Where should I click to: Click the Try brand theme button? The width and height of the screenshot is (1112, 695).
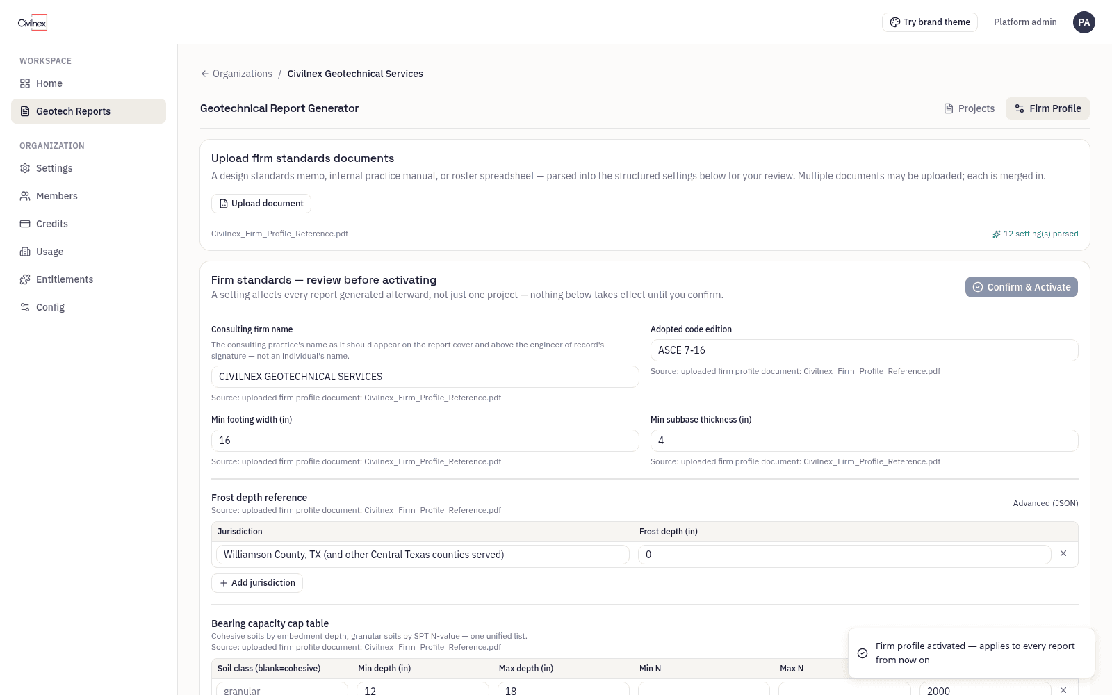(x=929, y=22)
